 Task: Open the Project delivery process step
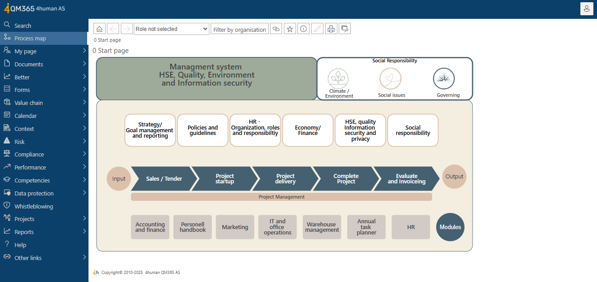[285, 179]
